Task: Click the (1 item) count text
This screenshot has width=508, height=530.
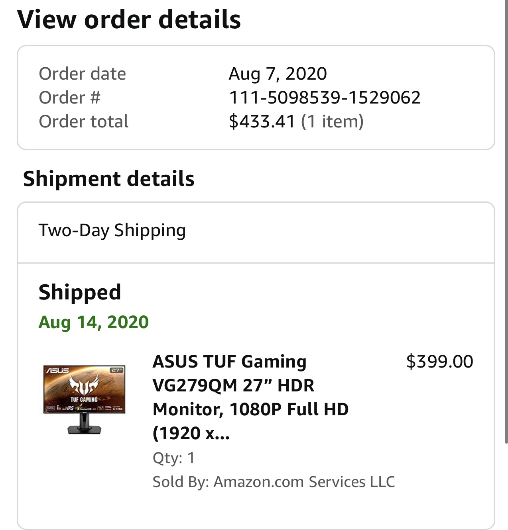Action: [x=332, y=121]
